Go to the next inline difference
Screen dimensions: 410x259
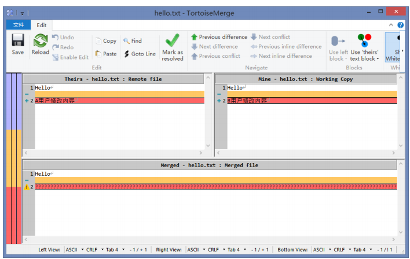281,56
